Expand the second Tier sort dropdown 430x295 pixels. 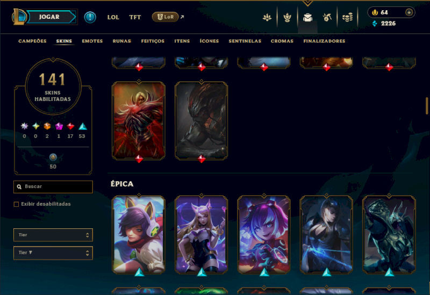pos(53,253)
